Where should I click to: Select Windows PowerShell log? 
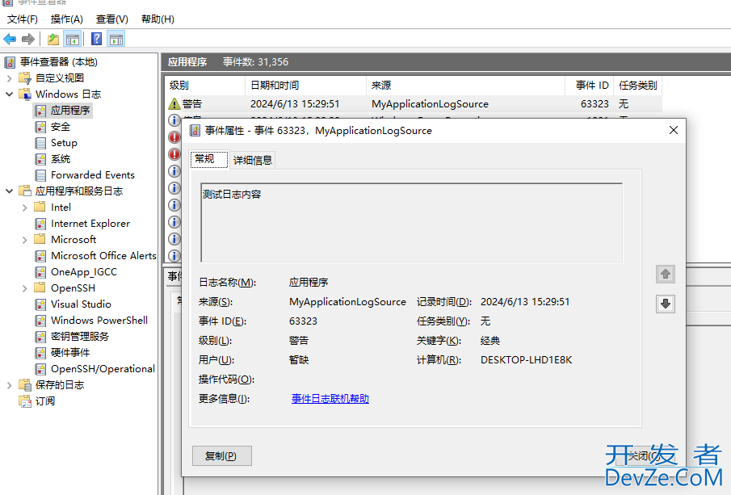coord(99,321)
